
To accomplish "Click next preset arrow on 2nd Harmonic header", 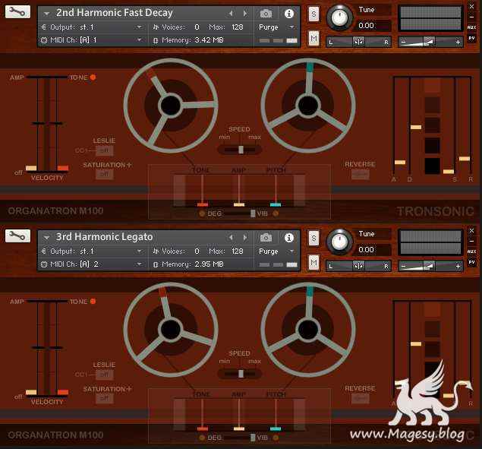I will point(244,14).
